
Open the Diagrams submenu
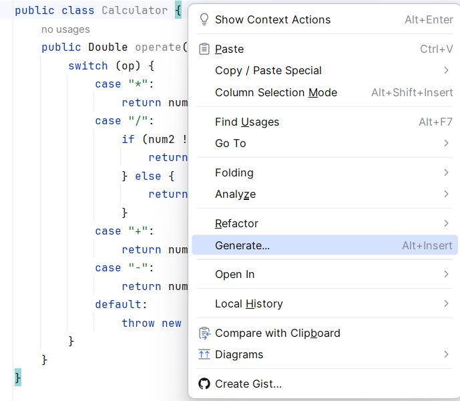pyautogui.click(x=324, y=355)
